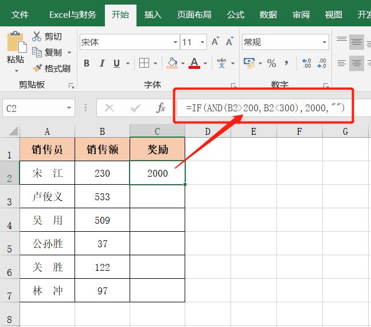Switch to the 公式 tab
Screen dimensions: 371x327
[236, 15]
